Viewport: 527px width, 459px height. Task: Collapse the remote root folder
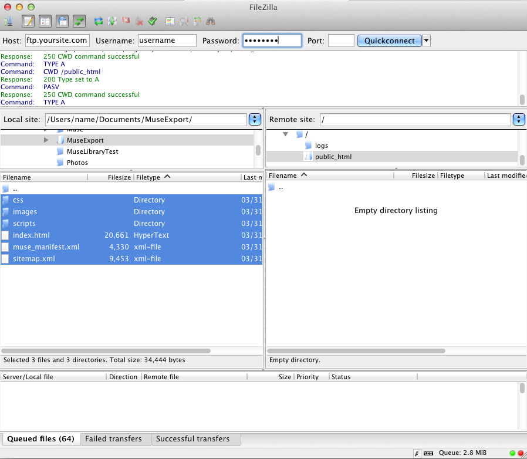[285, 134]
